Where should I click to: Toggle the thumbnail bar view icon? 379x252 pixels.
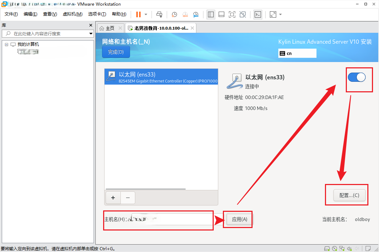tap(221, 14)
